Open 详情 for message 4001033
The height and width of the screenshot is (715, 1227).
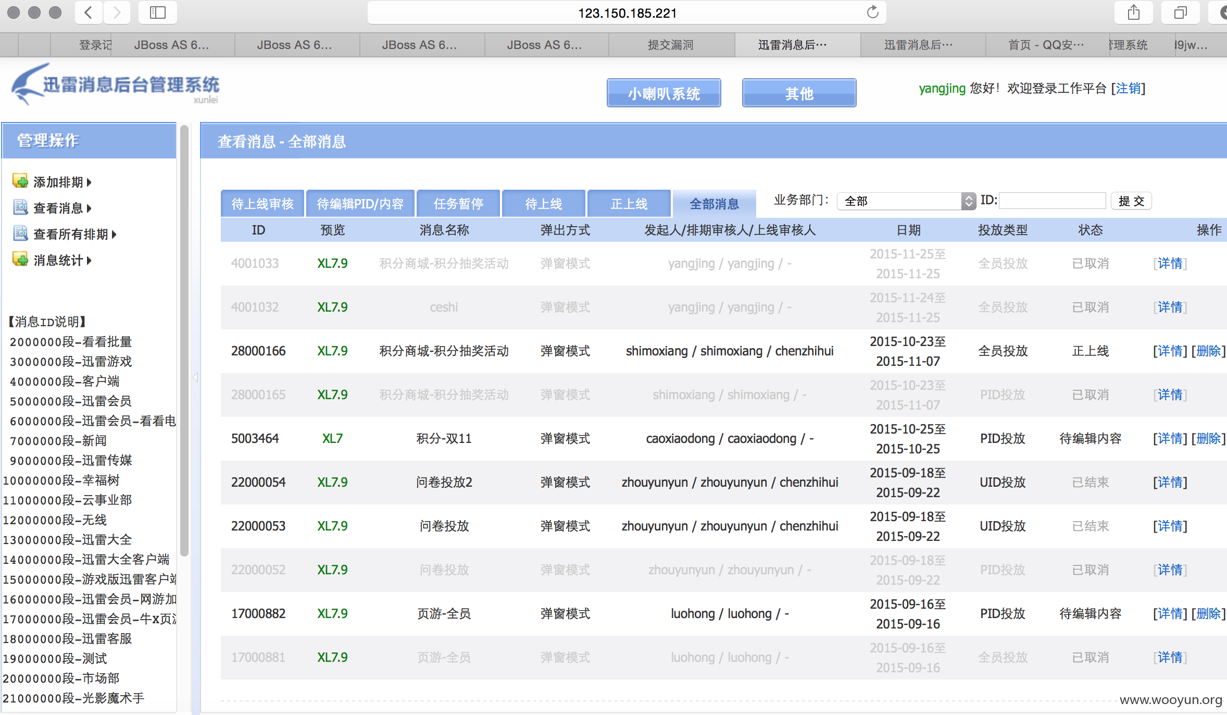tap(1170, 263)
